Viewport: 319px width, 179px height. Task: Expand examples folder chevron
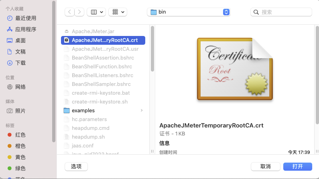pos(142,110)
